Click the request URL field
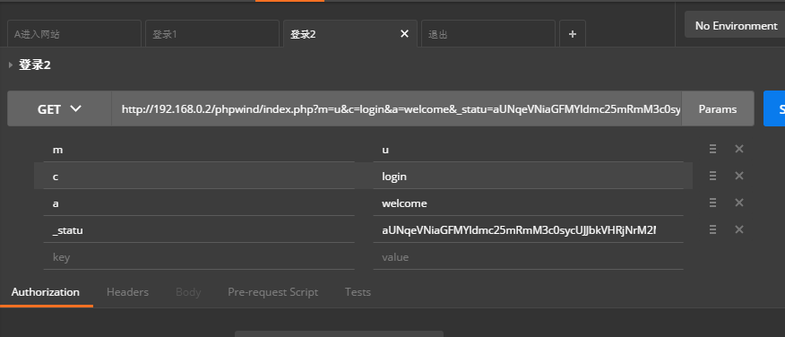The height and width of the screenshot is (337, 785). (396, 108)
